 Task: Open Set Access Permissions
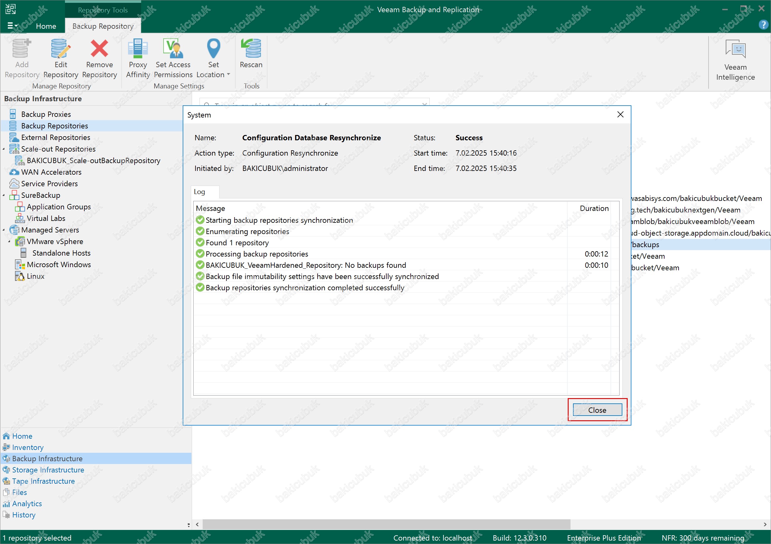coord(173,59)
